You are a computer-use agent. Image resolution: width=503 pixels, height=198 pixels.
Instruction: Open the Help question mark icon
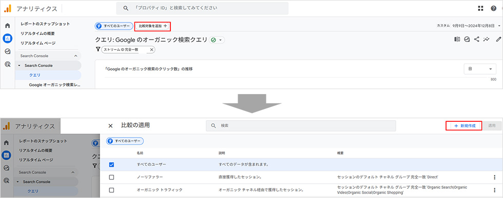(494, 8)
